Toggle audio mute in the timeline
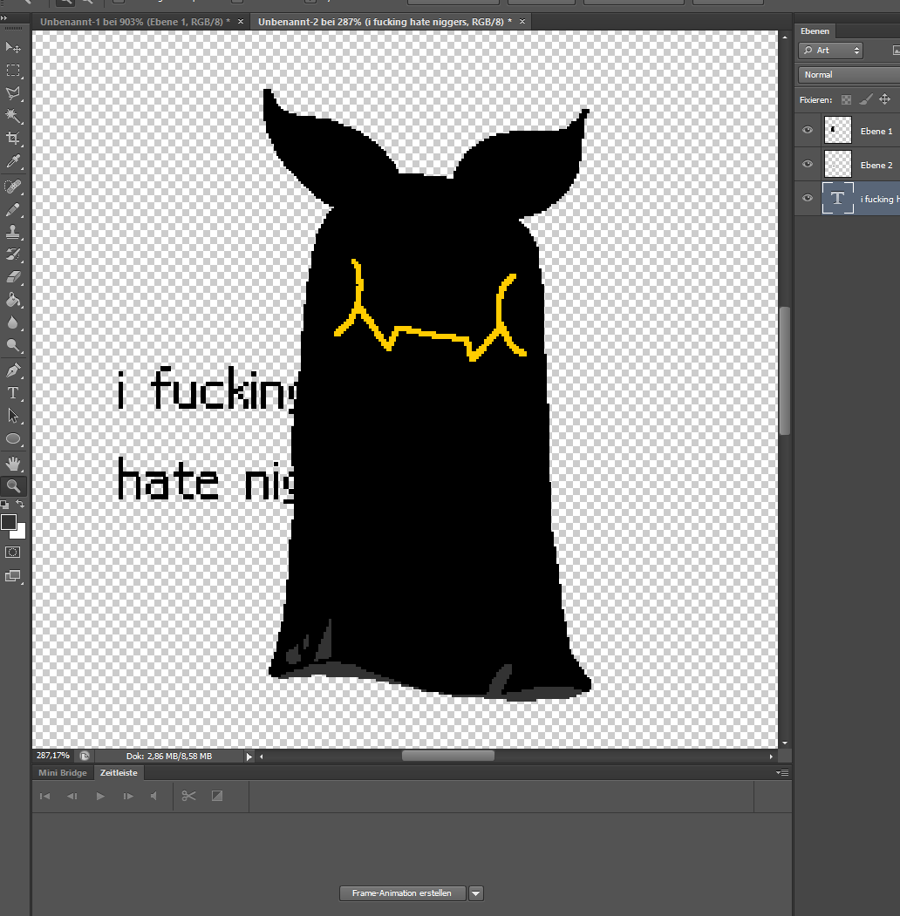 [153, 796]
